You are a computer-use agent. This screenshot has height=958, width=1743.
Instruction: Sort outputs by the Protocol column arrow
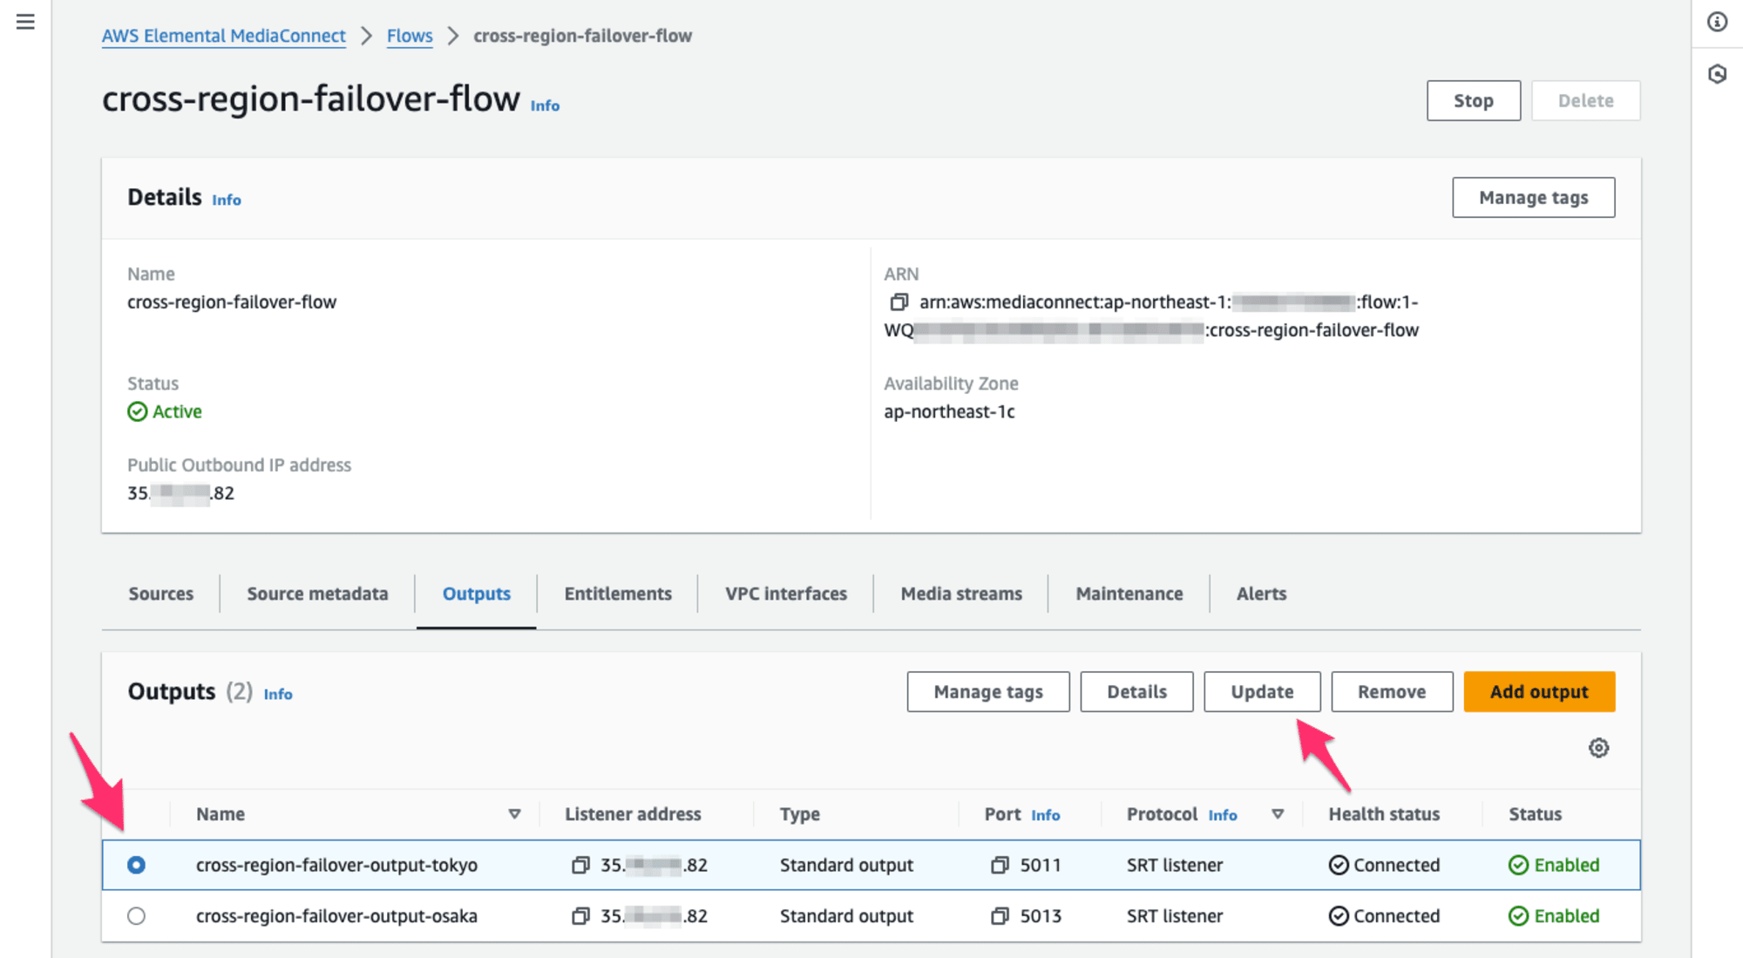(1278, 814)
